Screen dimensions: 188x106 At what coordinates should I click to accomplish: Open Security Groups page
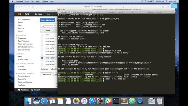click(24, 76)
